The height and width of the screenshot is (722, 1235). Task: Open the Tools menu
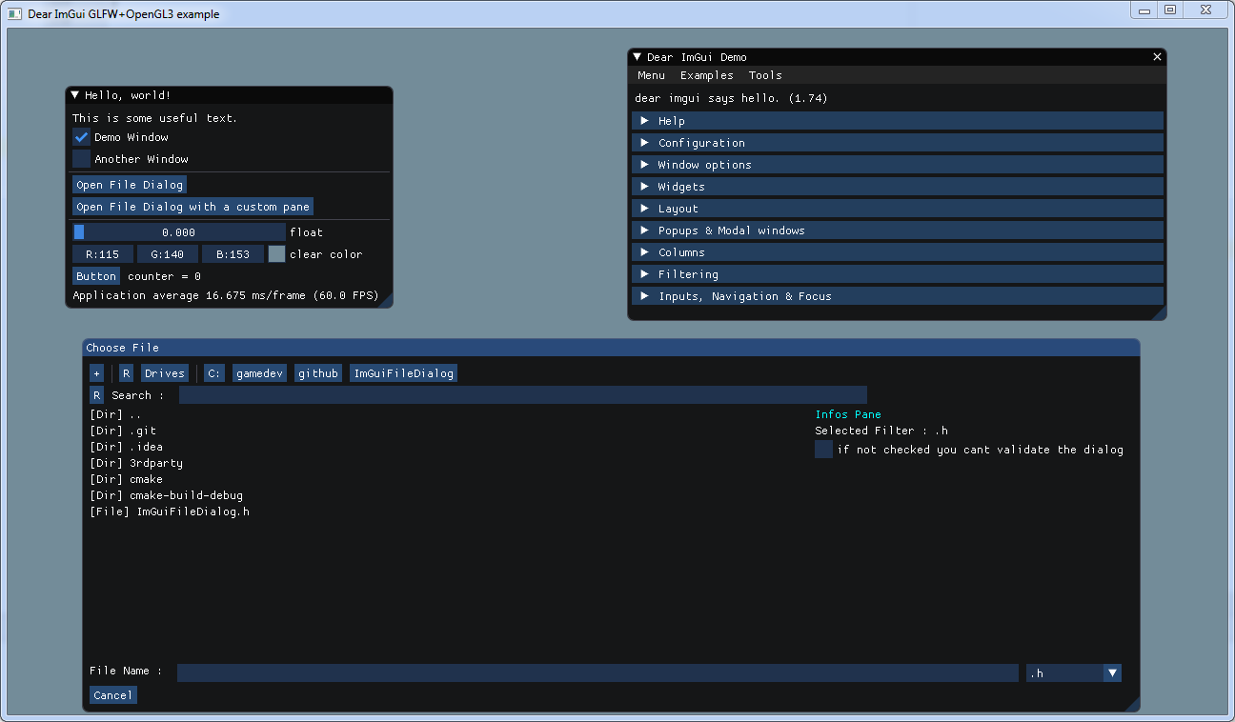[765, 75]
